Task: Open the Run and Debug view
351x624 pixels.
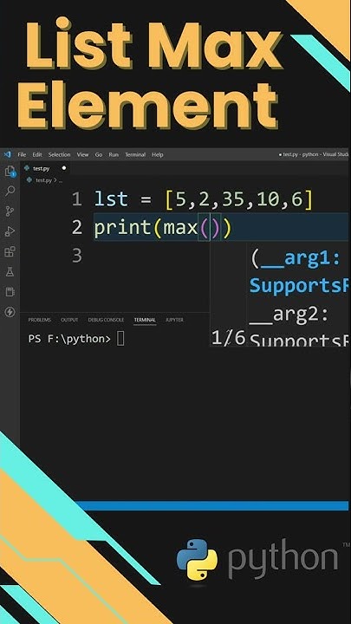Action: pyautogui.click(x=10, y=231)
